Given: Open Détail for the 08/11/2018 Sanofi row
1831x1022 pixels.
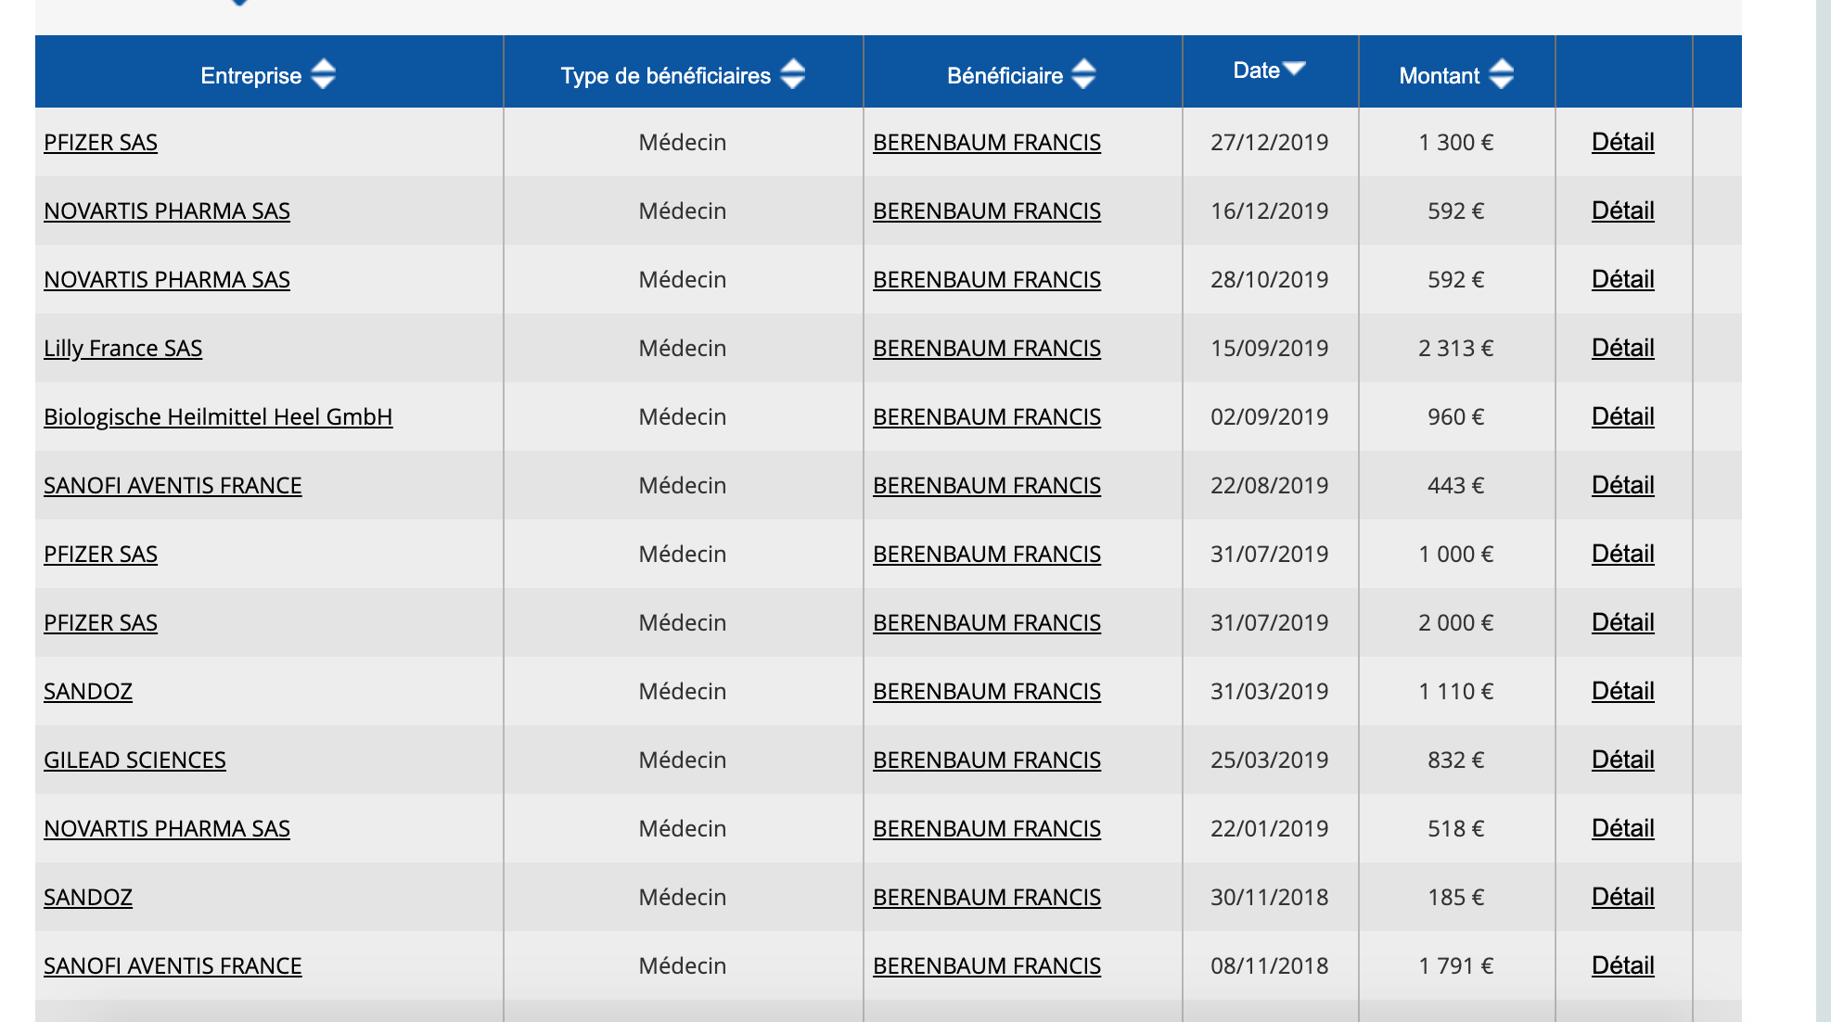Looking at the screenshot, I should tap(1622, 965).
